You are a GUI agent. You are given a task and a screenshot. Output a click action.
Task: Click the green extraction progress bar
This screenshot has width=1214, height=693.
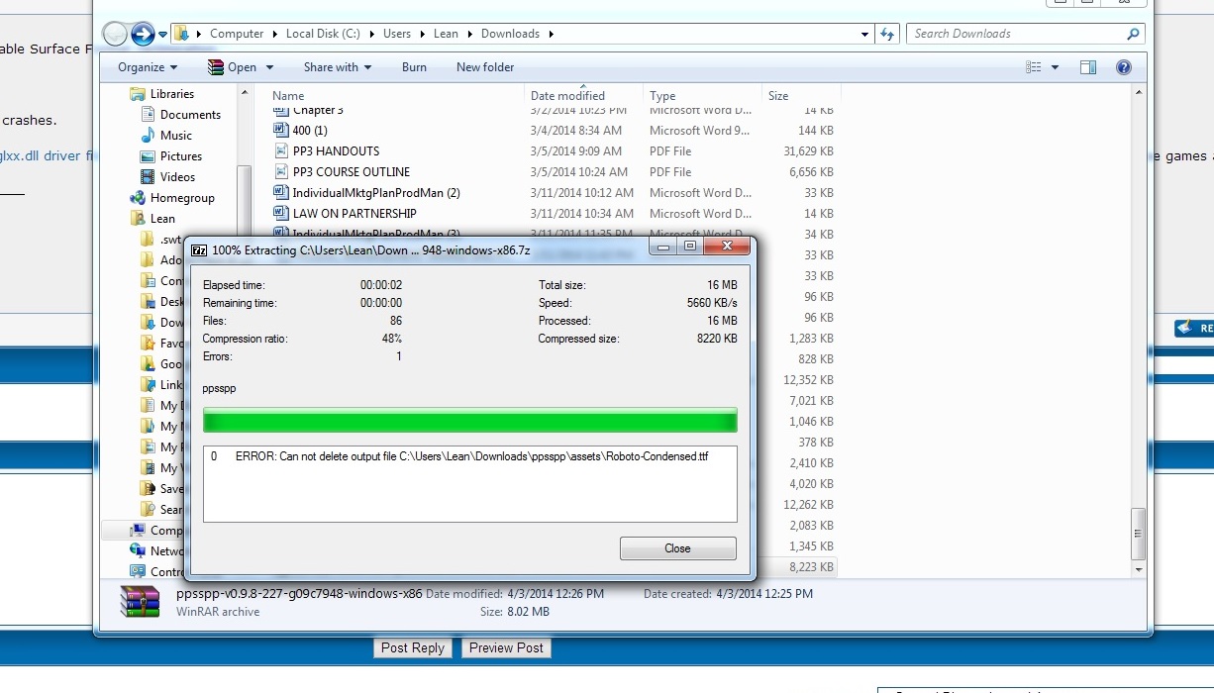point(469,421)
